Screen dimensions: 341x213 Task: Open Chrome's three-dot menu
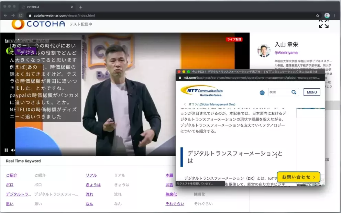click(x=335, y=15)
